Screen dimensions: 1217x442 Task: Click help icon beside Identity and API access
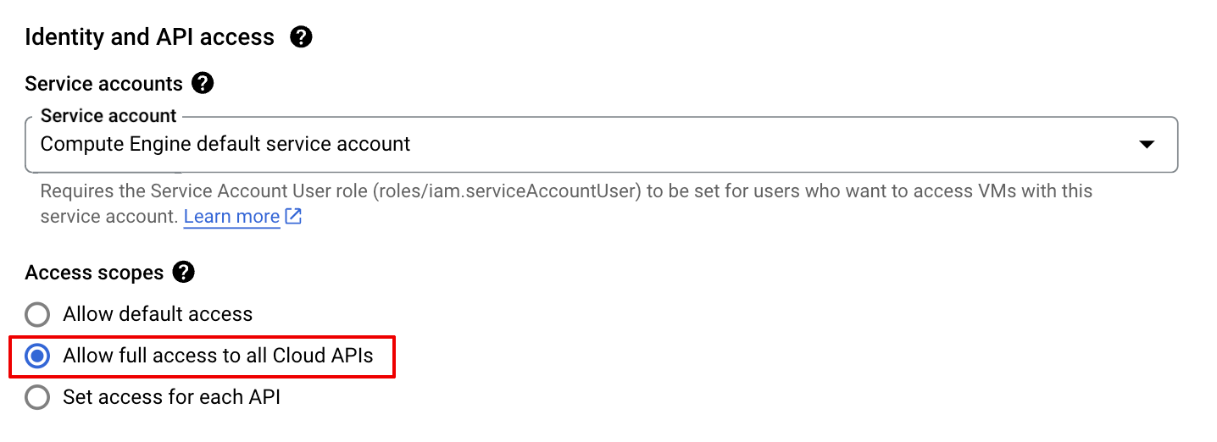(x=301, y=37)
